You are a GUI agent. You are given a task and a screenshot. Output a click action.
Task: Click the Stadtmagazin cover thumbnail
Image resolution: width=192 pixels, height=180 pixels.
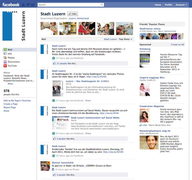58,88
